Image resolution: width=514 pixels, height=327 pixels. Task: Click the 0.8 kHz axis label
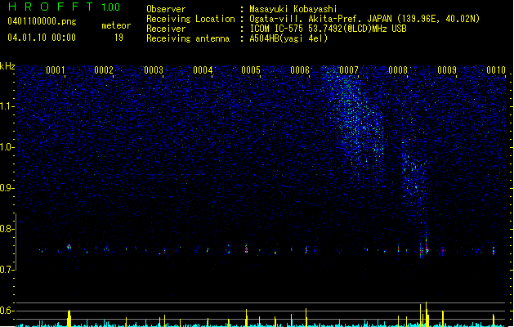7,229
